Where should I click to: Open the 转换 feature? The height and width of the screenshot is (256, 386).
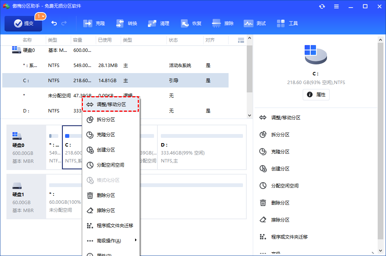click(x=126, y=23)
